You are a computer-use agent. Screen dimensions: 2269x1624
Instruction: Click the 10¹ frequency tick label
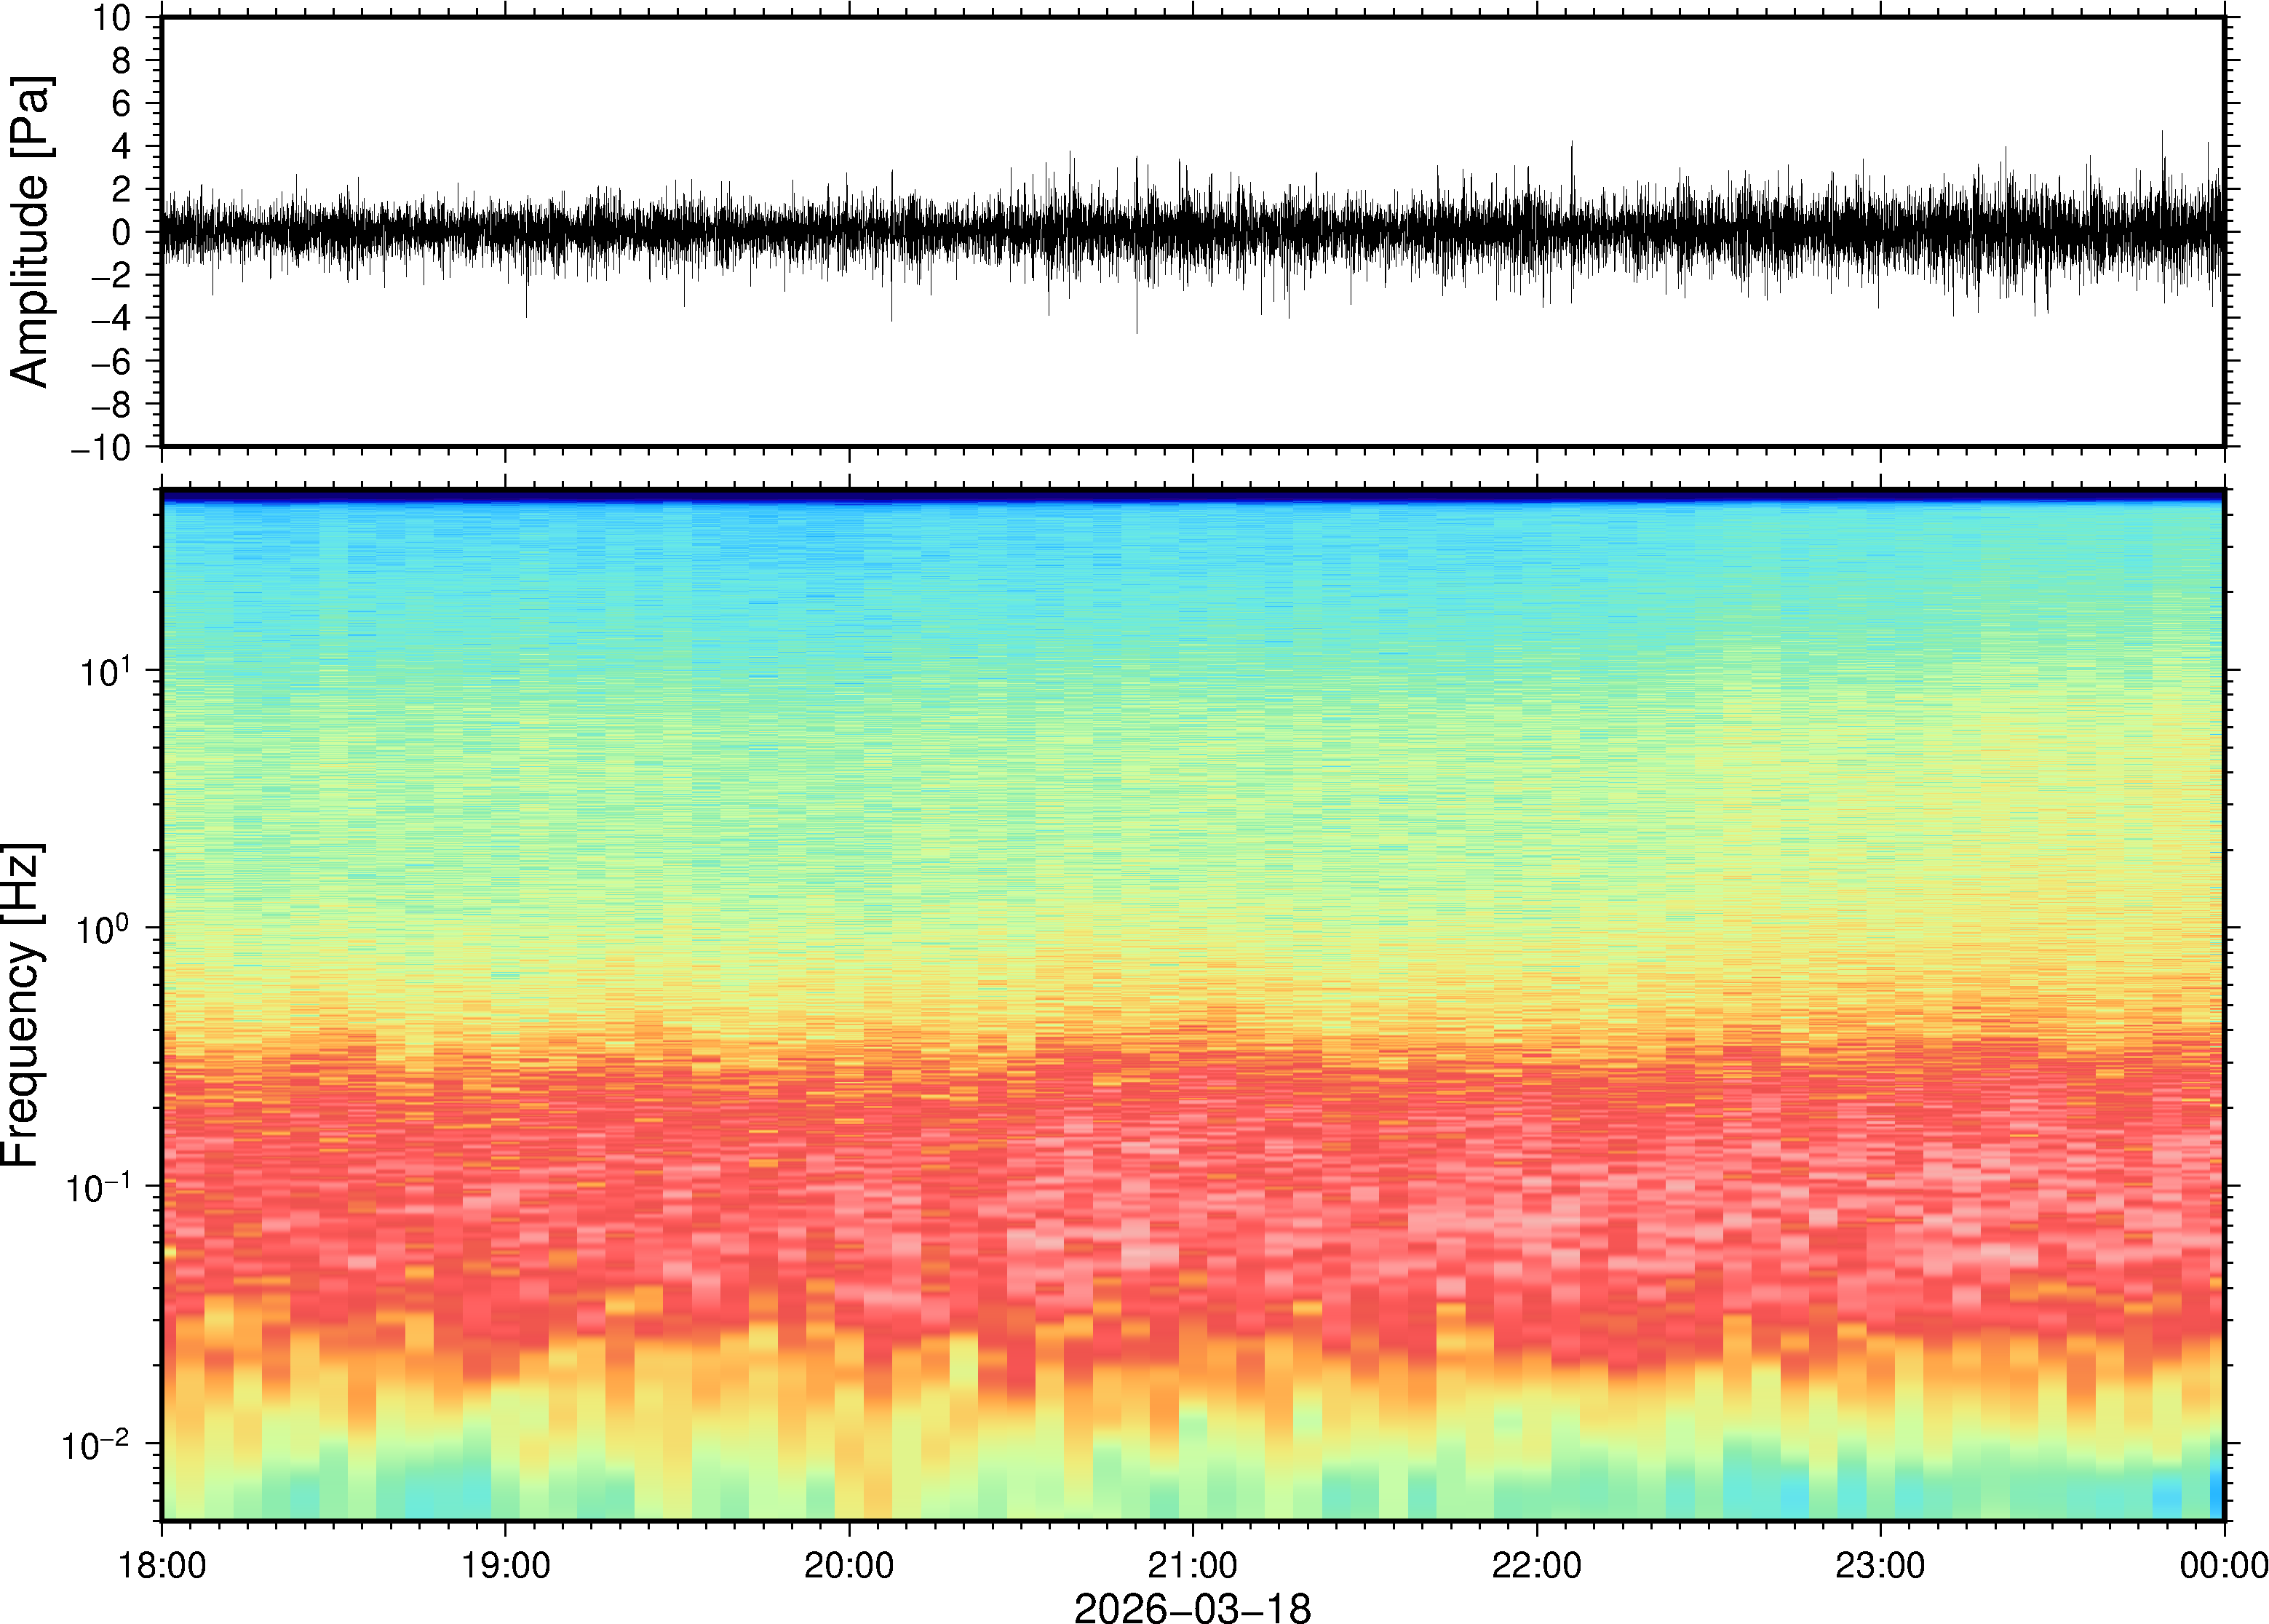[x=106, y=671]
